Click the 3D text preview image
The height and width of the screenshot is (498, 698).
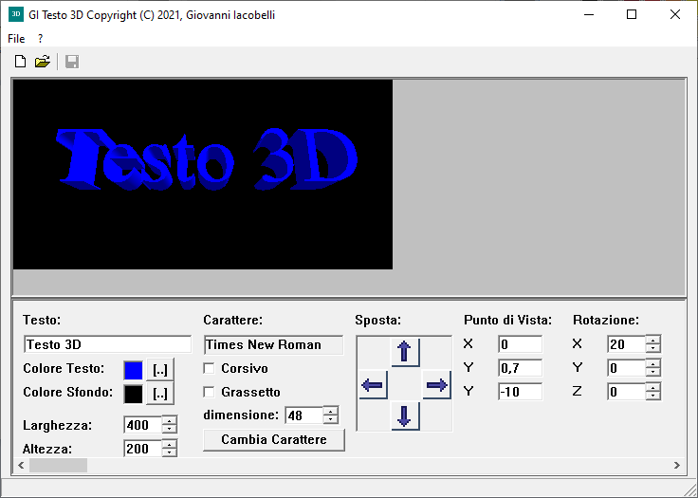203,175
